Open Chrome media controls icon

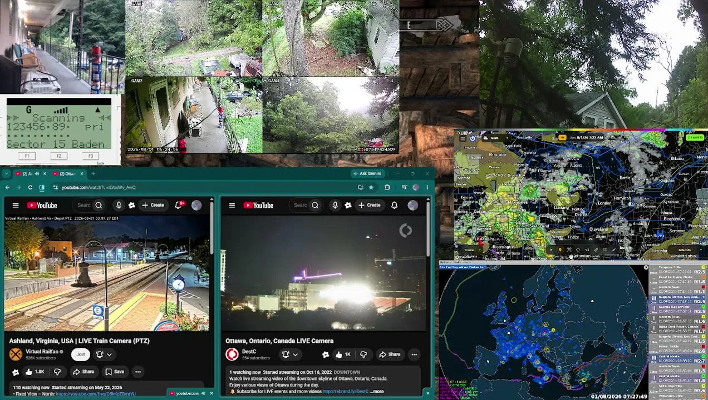pyautogui.click(x=405, y=188)
